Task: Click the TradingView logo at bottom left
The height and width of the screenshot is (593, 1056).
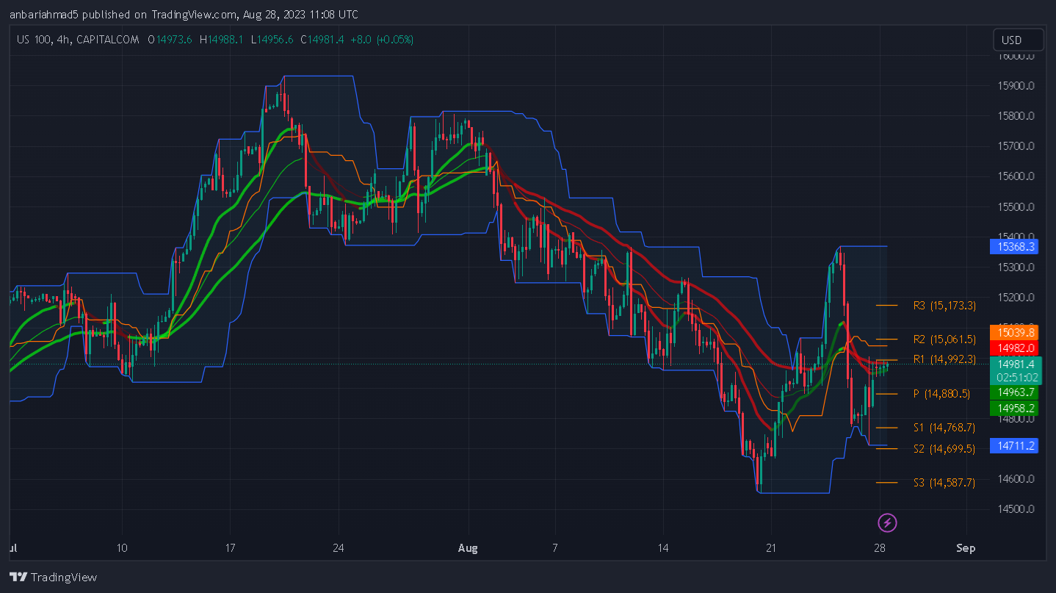Action: [53, 577]
